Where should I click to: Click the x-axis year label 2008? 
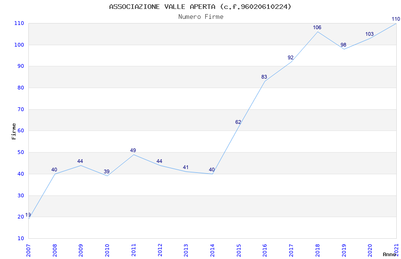pos(55,250)
